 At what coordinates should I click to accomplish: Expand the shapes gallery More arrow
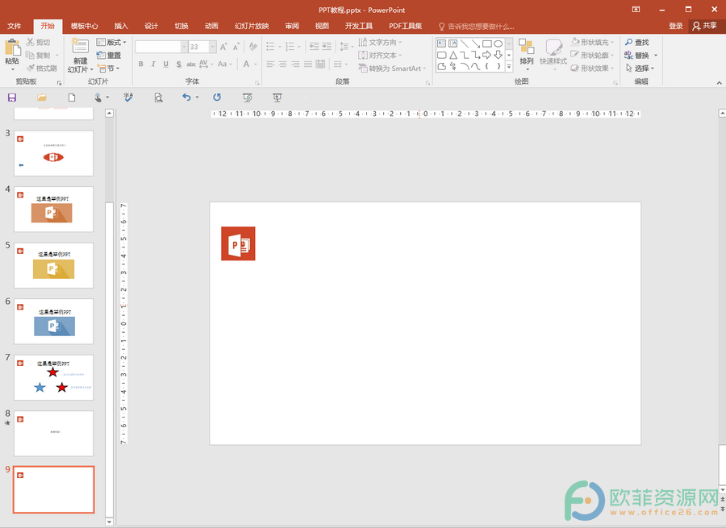(509, 67)
